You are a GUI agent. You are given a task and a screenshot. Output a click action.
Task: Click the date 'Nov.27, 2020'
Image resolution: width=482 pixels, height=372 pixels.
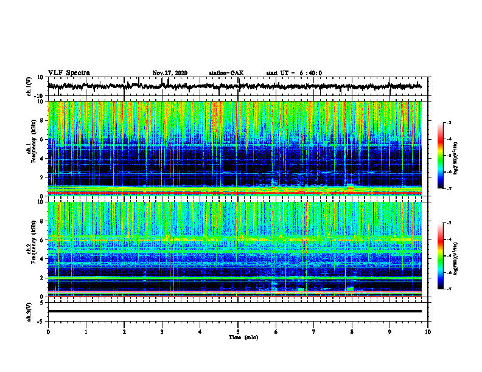(170, 73)
